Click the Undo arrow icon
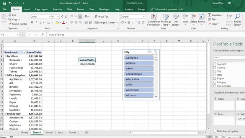This screenshot has width=245, height=138. [10, 3]
